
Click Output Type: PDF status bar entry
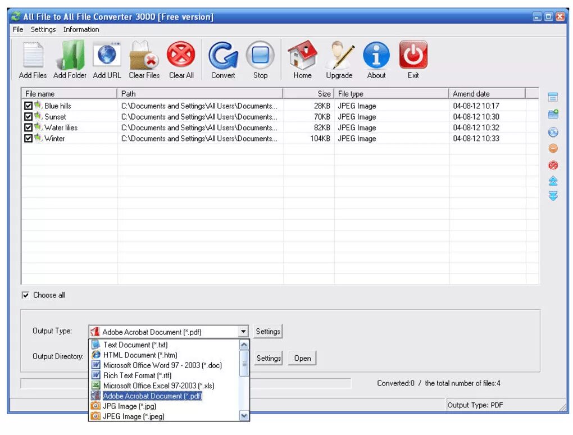tap(475, 405)
